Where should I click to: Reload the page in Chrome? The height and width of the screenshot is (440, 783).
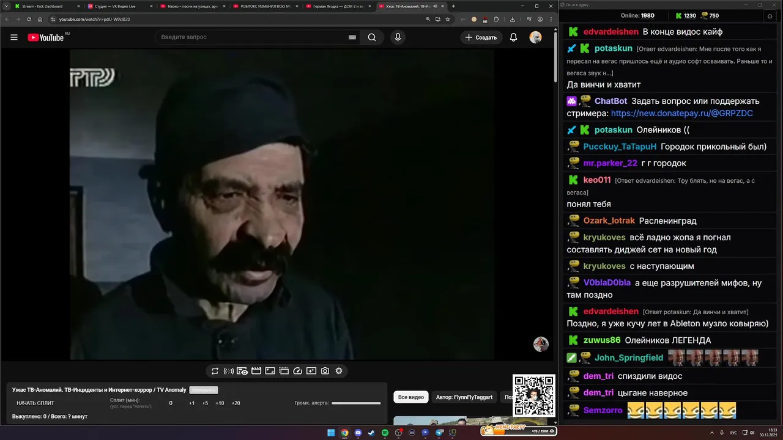pyautogui.click(x=29, y=19)
